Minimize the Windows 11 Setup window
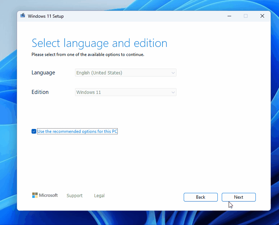 (229, 16)
